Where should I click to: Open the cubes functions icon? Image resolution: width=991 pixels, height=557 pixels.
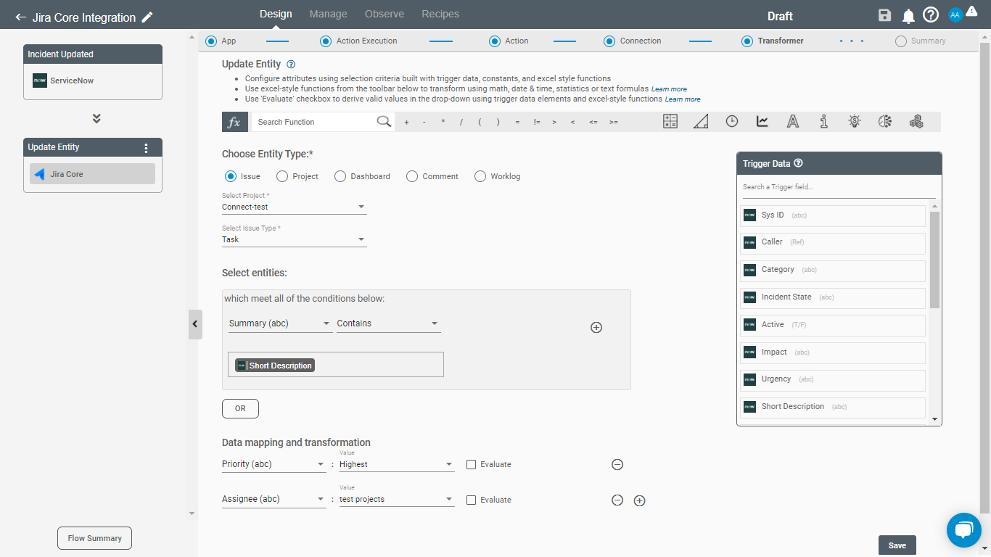[x=916, y=122]
